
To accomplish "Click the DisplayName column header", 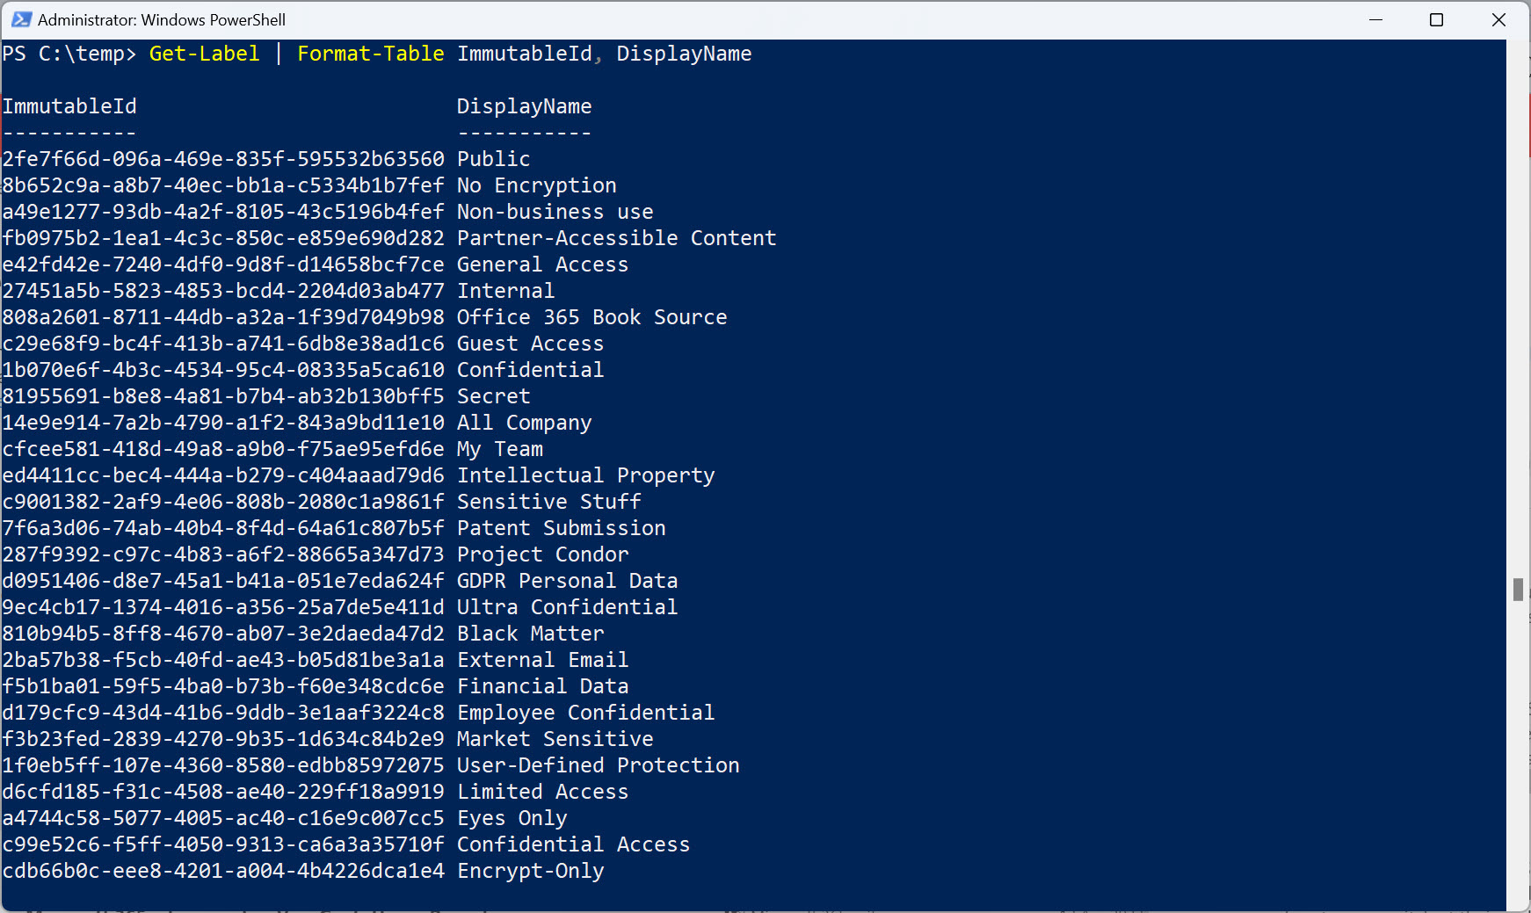I will pyautogui.click(x=524, y=106).
